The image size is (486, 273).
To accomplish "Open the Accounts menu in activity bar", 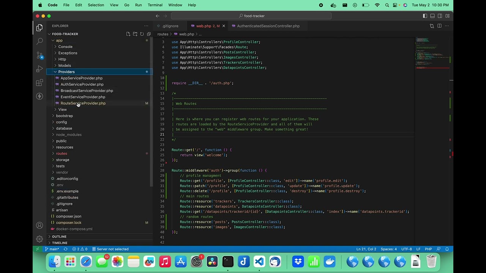I will pos(39,225).
